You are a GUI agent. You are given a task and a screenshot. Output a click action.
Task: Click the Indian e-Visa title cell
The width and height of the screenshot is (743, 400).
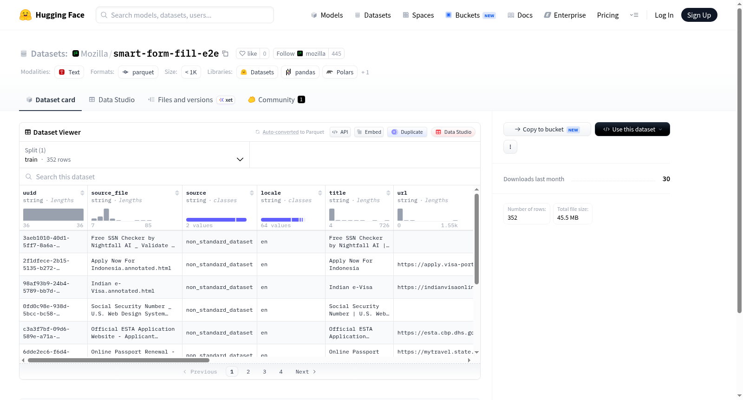359,287
